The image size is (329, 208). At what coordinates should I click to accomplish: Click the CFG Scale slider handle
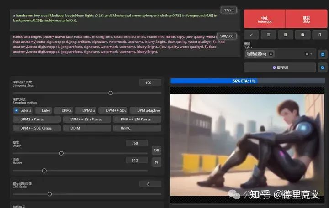pos(49,194)
